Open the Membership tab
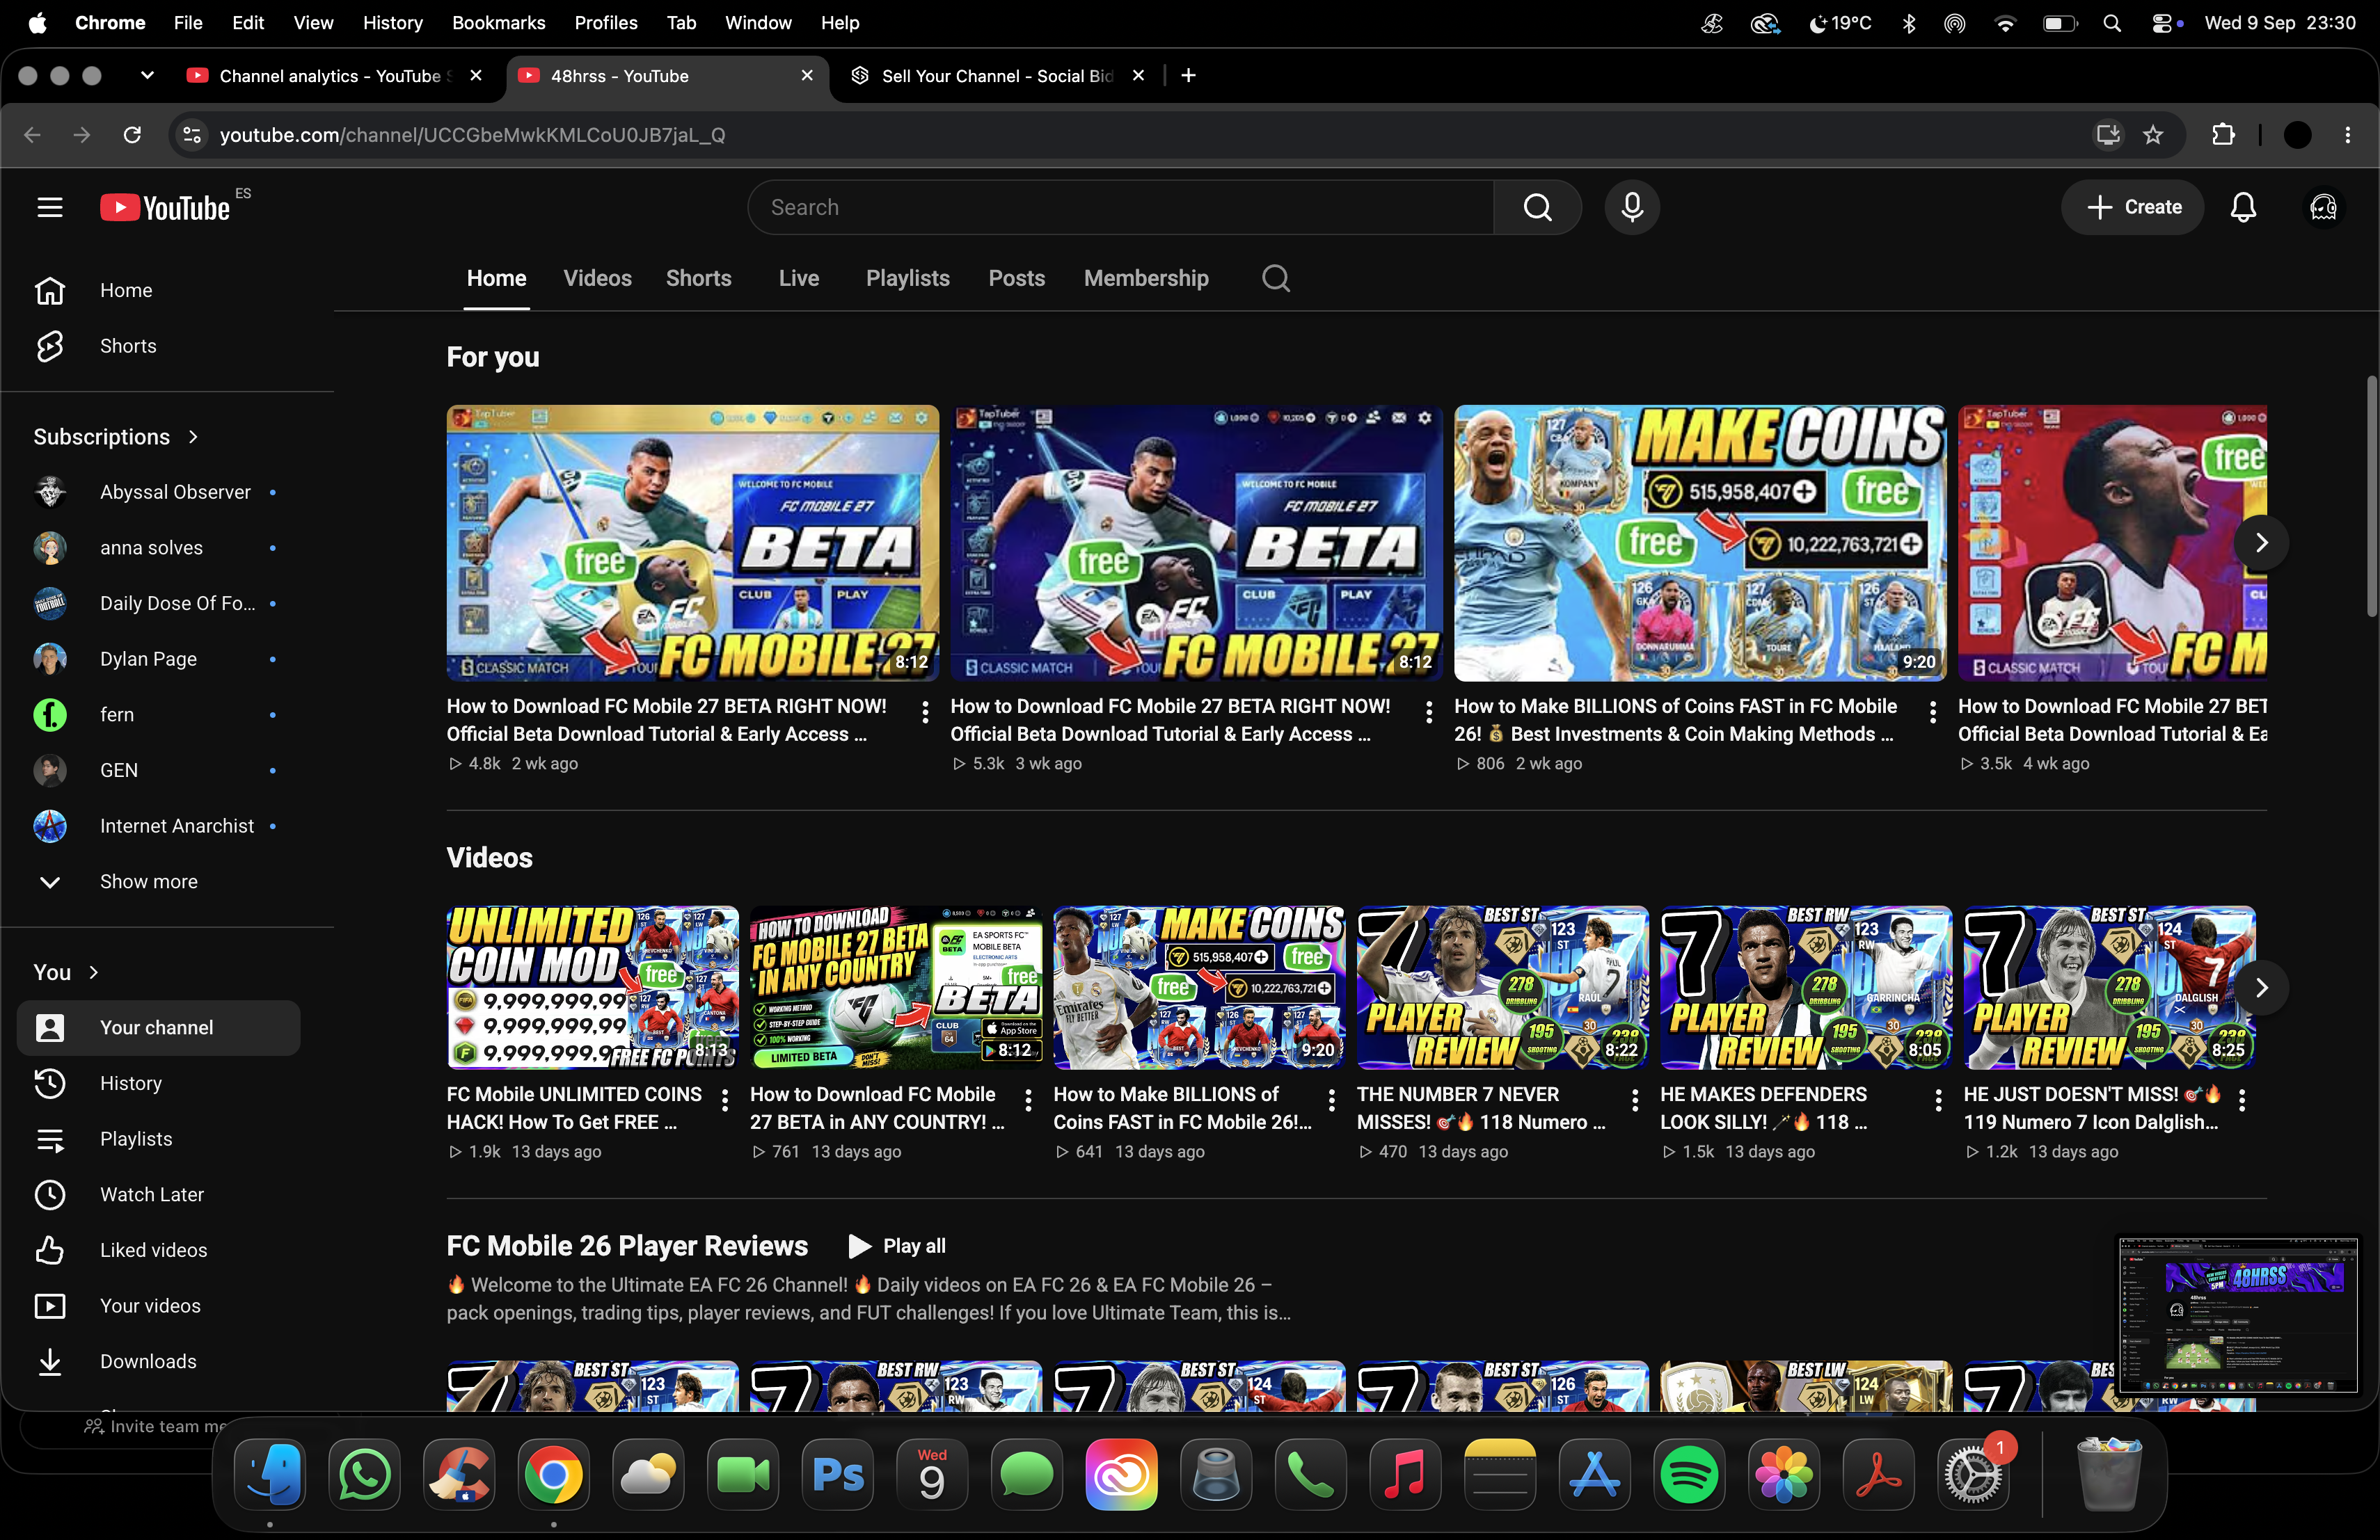Screen dimensions: 2380x1540 click(1146, 278)
